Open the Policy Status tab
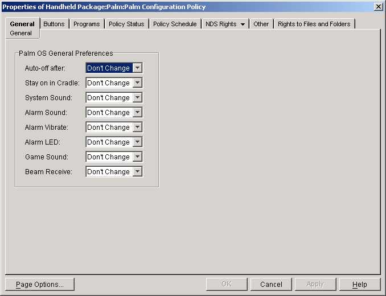Screen dimensions: 386x296 click(126, 24)
